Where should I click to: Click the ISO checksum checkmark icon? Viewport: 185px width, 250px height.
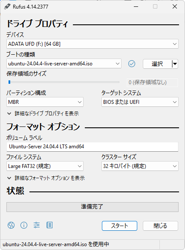click(132, 64)
